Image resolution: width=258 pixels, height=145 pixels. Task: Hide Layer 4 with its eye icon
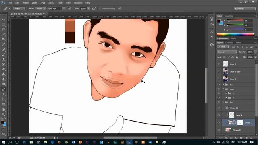coord(218,115)
